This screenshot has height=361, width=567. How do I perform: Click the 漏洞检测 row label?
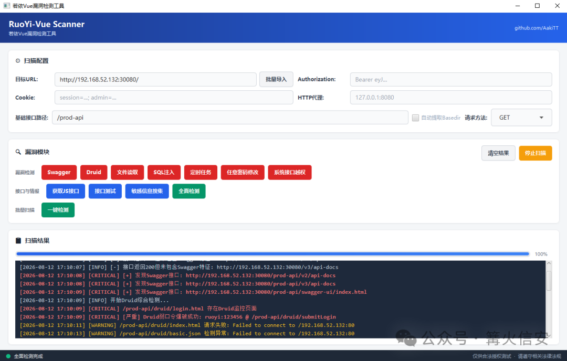click(x=25, y=173)
